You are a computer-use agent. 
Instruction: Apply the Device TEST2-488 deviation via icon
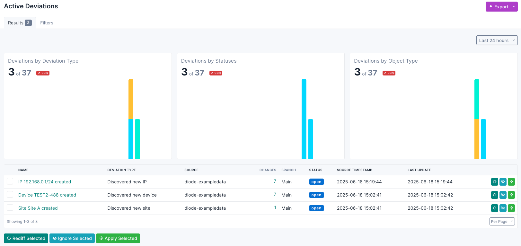click(511, 195)
